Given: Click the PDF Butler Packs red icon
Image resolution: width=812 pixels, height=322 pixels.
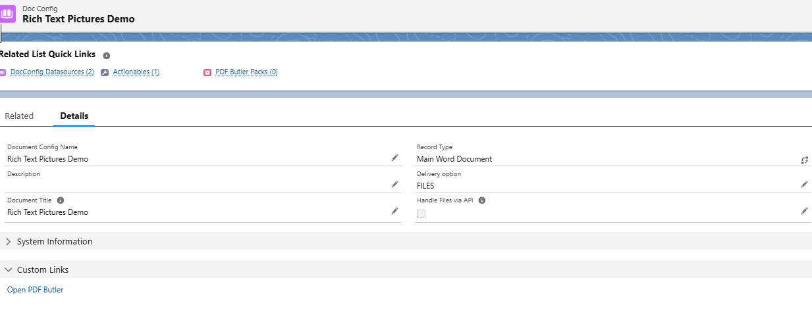Looking at the screenshot, I should pyautogui.click(x=207, y=72).
